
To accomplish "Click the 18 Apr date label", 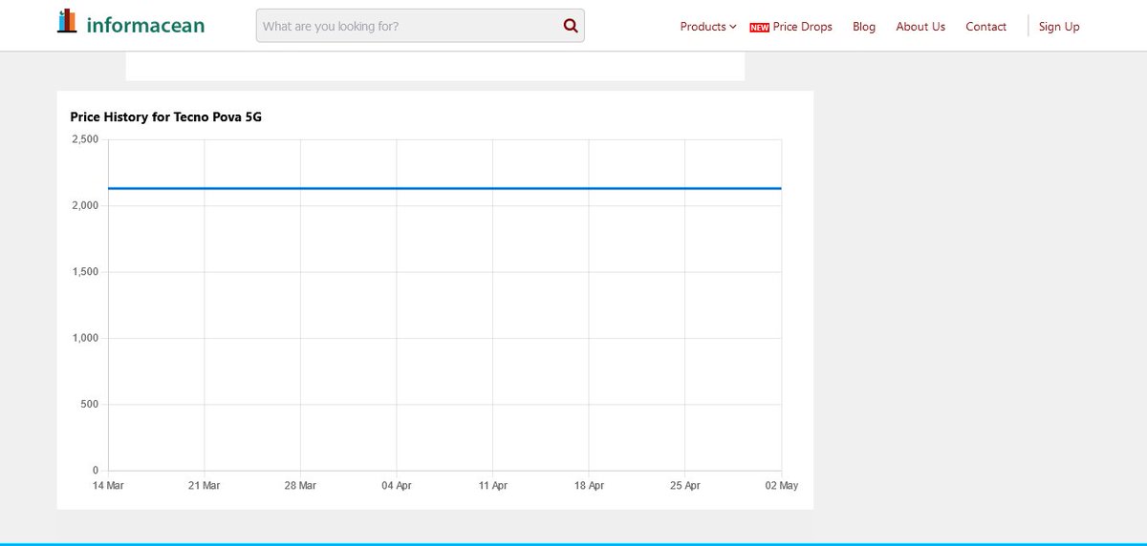I will click(x=589, y=486).
